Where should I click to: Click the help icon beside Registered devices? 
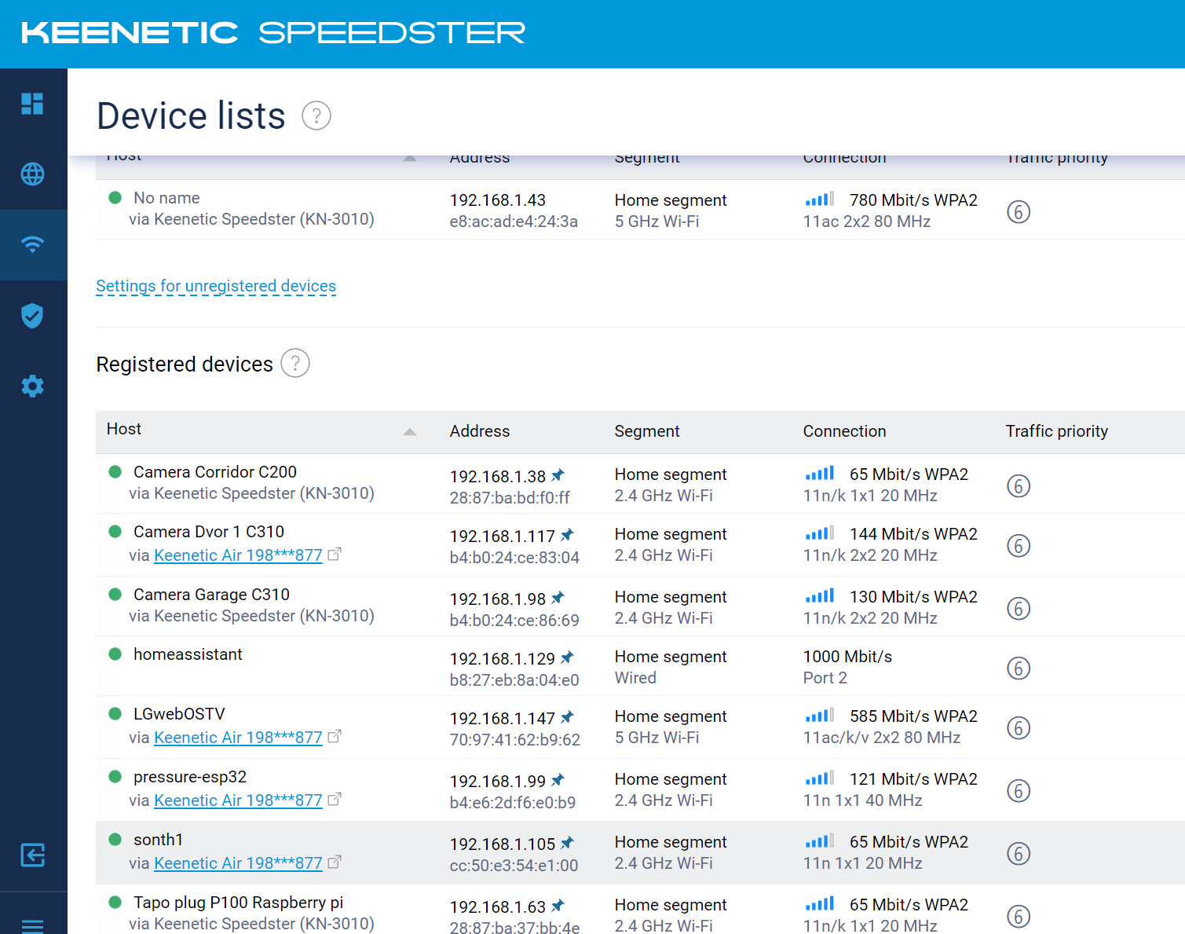pos(295,363)
